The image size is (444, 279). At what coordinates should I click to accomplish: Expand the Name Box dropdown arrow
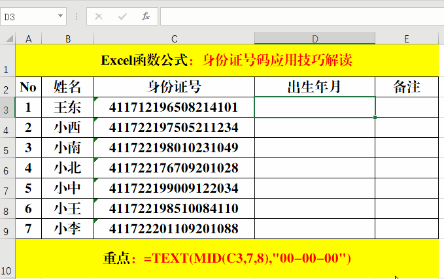tap(60, 16)
